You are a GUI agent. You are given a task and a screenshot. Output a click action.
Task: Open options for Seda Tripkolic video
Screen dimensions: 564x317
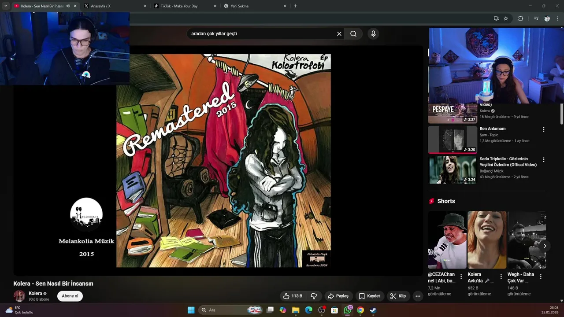point(543,160)
